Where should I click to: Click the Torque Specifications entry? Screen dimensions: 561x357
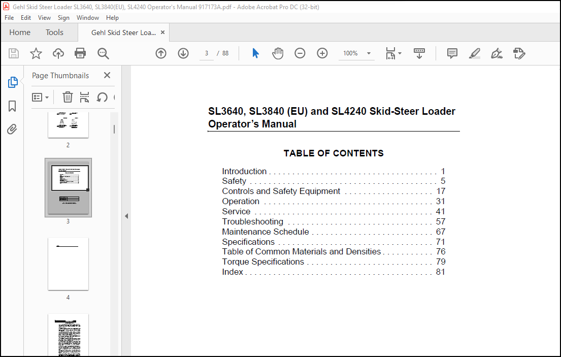click(334, 262)
